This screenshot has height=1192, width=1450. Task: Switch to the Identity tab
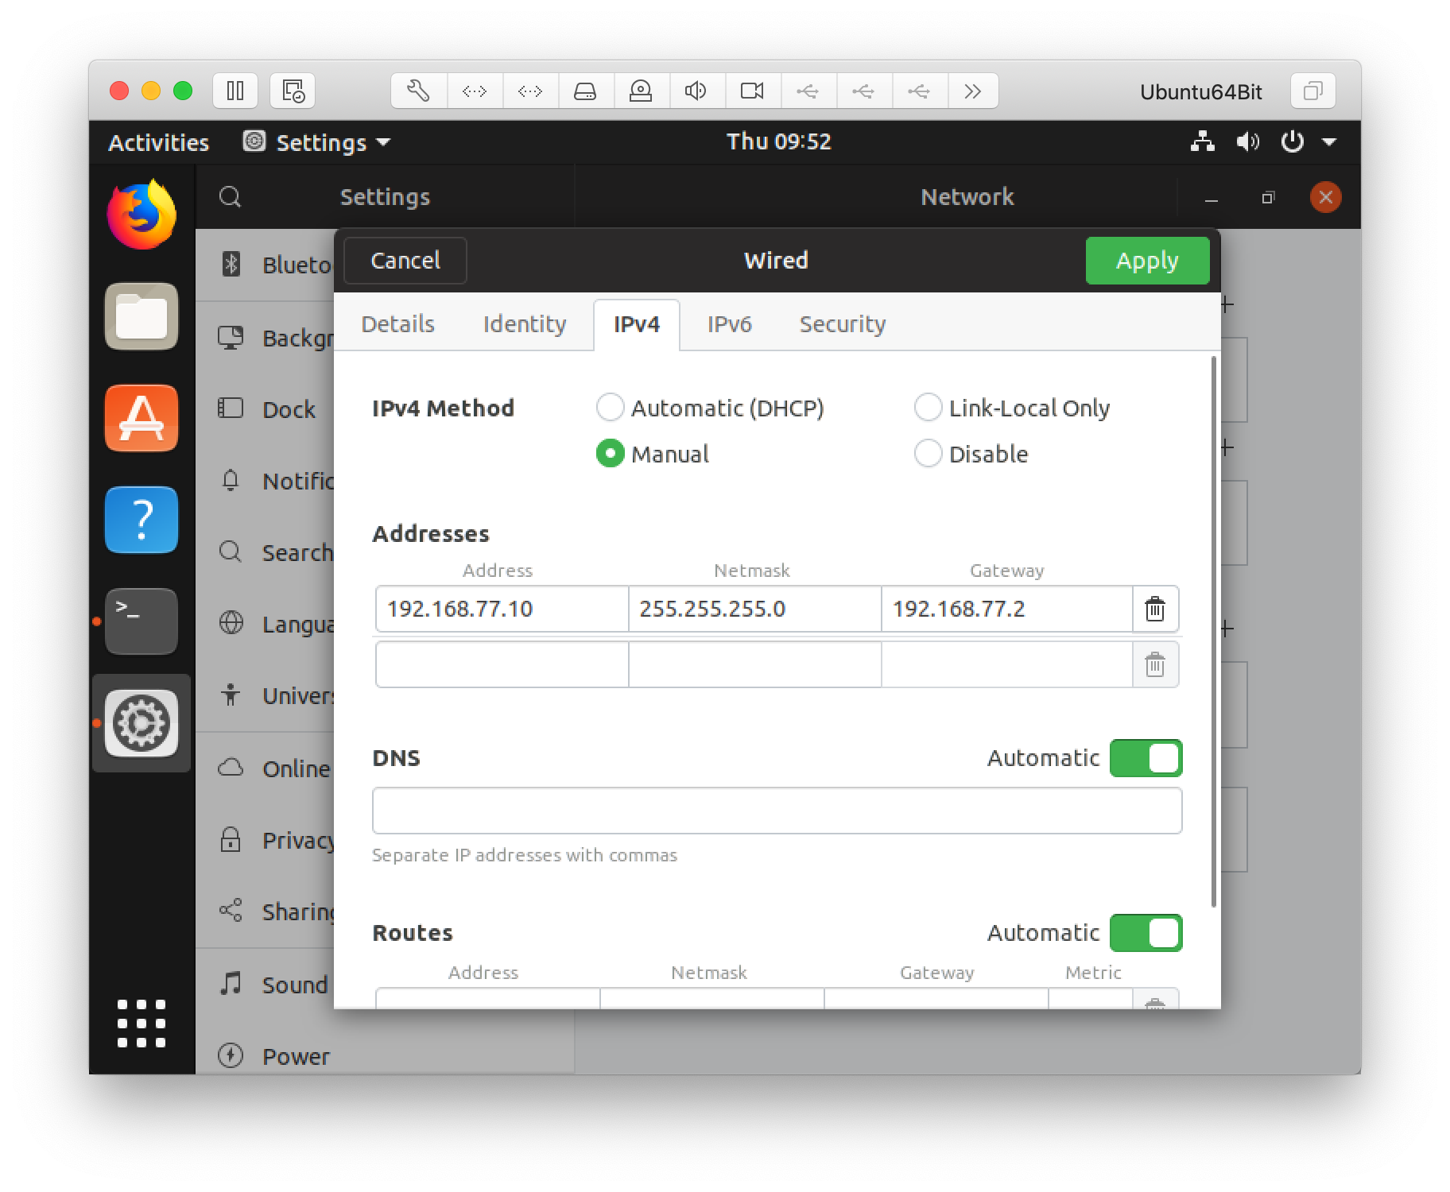525,324
